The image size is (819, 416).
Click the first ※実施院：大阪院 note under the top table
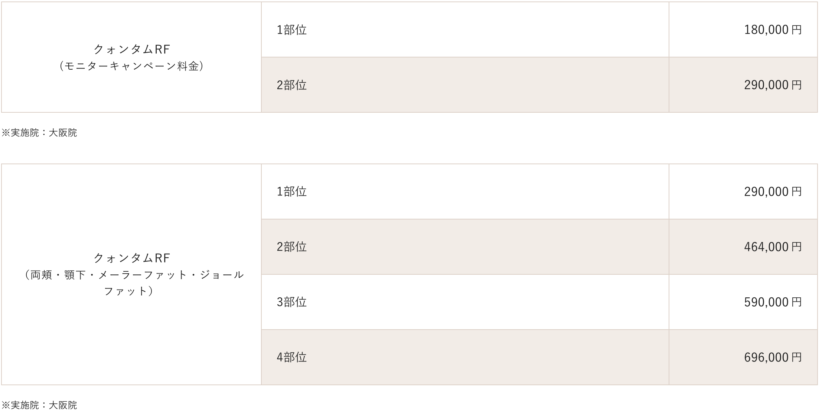pos(39,133)
